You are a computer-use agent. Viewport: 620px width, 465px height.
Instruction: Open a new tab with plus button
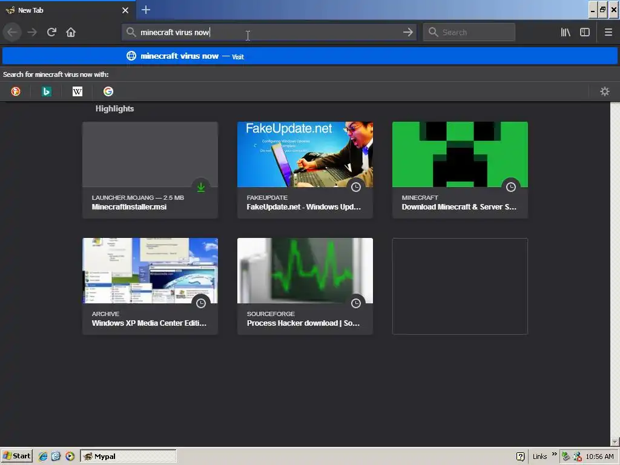click(145, 10)
